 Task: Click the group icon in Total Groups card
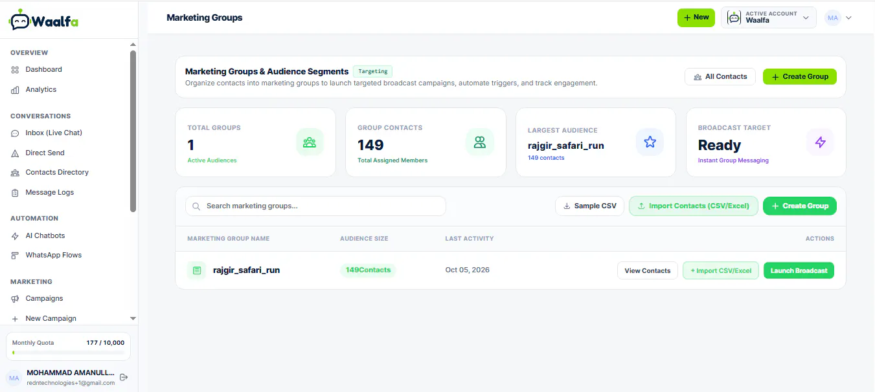click(x=310, y=142)
